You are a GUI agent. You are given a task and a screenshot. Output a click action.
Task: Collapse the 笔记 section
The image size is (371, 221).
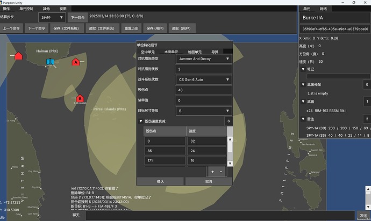[303, 69]
